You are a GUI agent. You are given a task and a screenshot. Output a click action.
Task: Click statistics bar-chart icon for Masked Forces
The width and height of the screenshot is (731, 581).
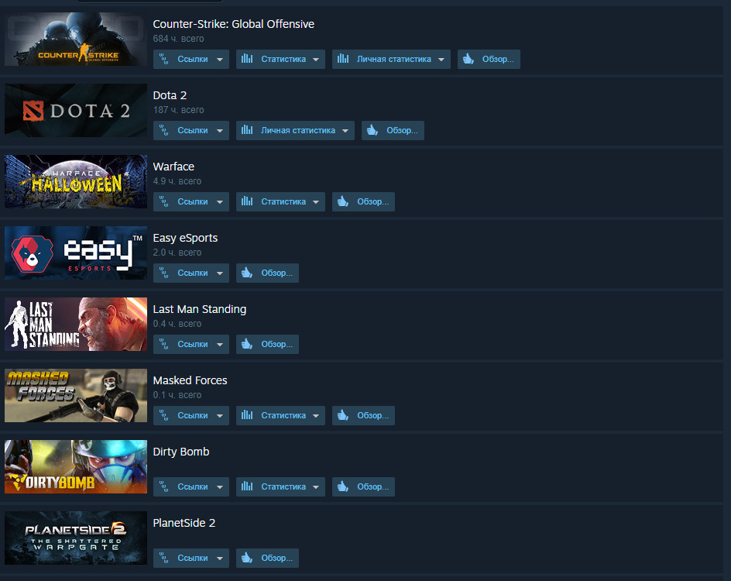247,415
